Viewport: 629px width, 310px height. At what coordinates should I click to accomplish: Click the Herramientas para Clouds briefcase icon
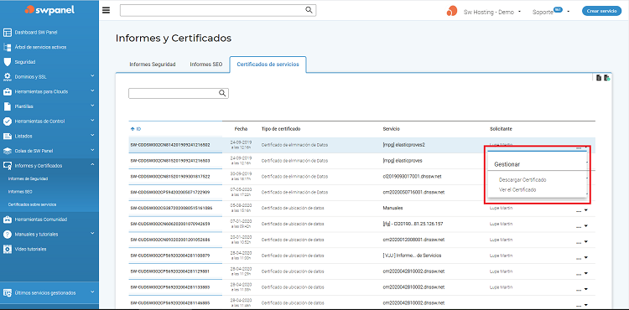8,91
